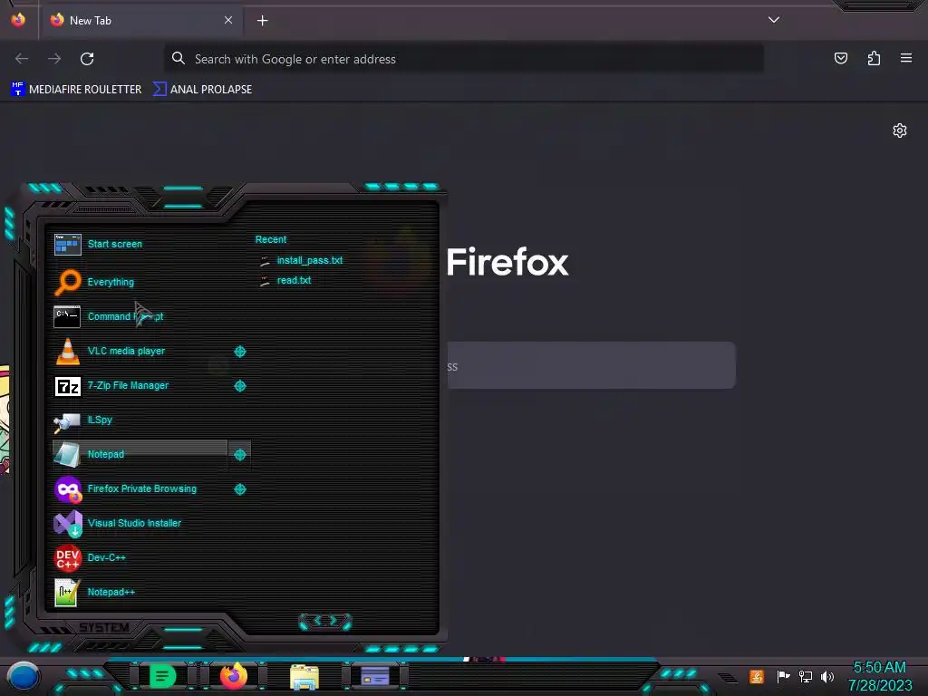Launch Everything search from start menu
The width and height of the screenshot is (928, 696).
click(x=140, y=282)
